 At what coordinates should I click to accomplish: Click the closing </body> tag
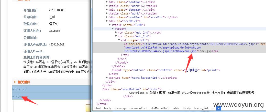(x=105, y=100)
